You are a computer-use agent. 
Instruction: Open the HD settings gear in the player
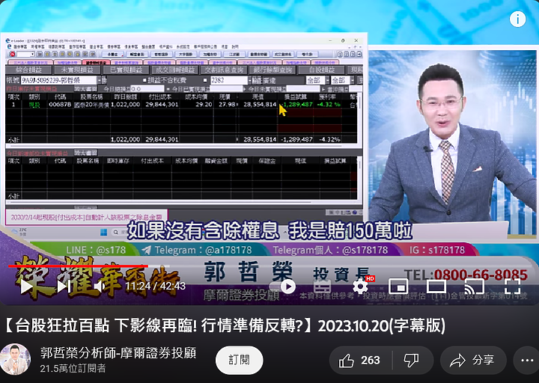(x=361, y=286)
